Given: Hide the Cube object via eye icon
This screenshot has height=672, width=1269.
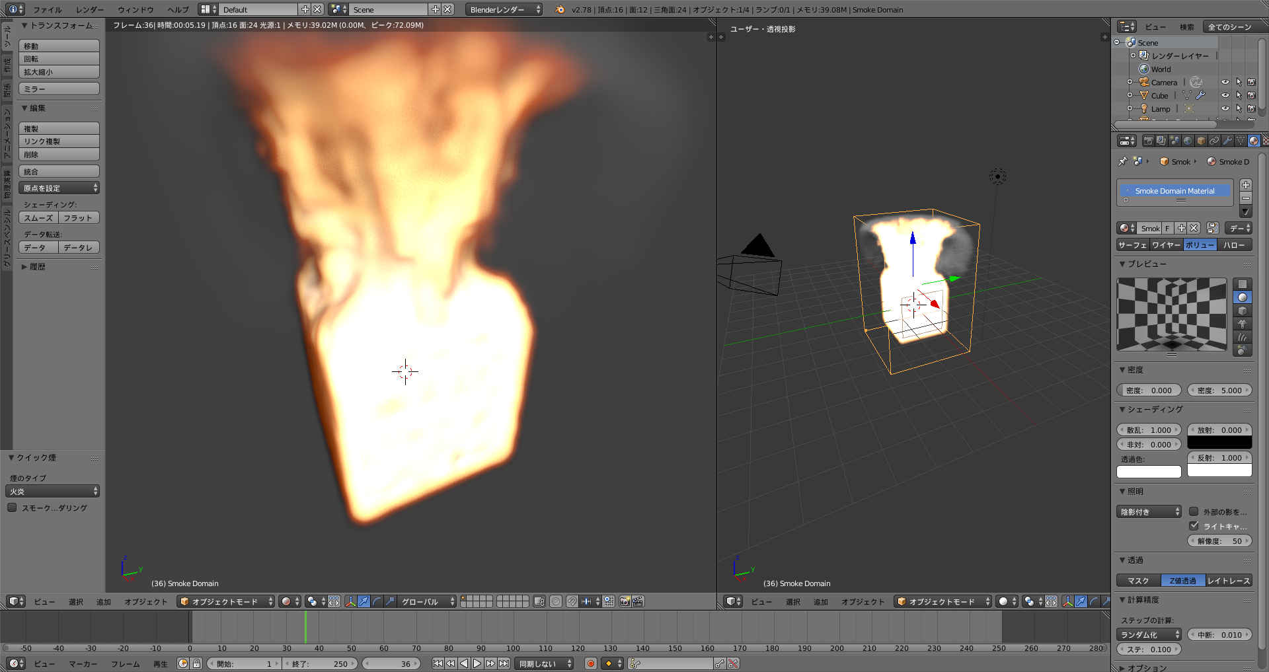Looking at the screenshot, I should click(x=1225, y=95).
